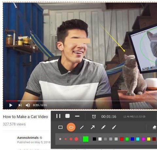
Task: Select the straight line tool
Action: 82,127
